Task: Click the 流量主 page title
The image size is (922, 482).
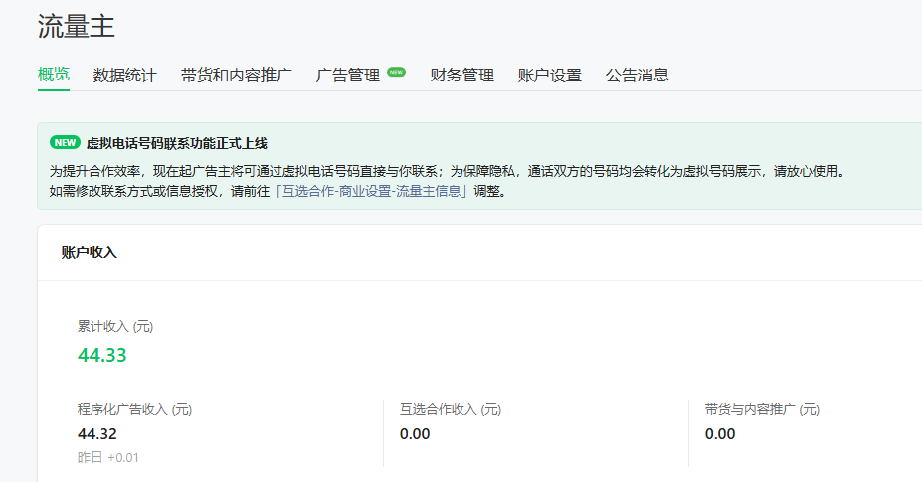Action: click(x=77, y=27)
